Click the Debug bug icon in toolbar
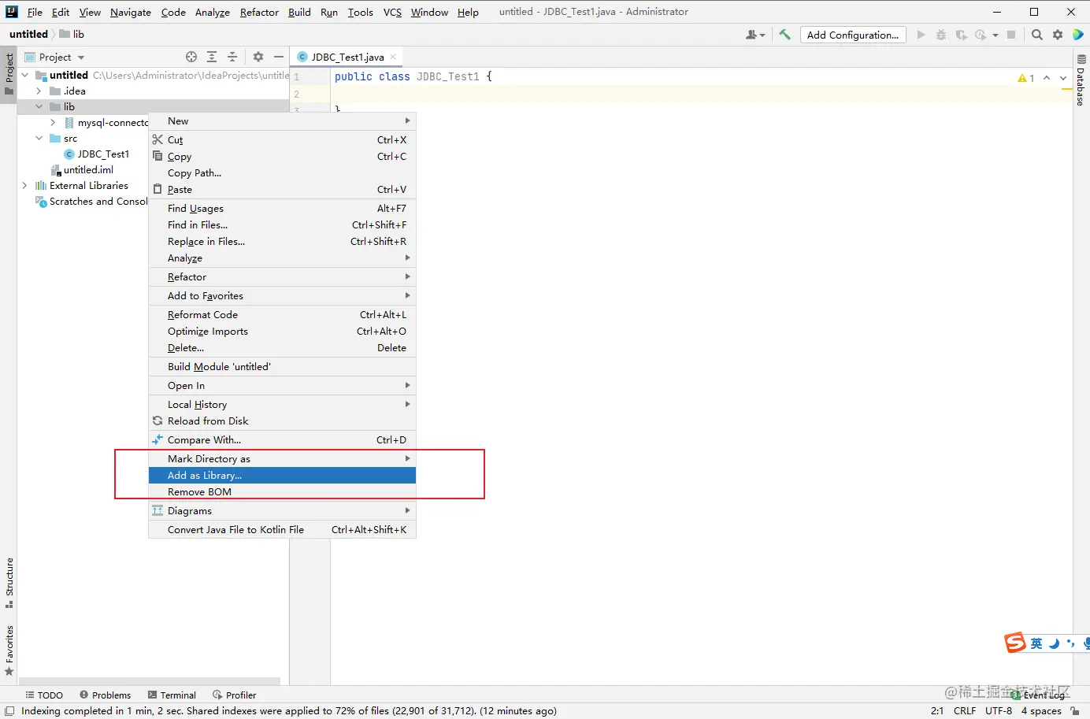 (940, 35)
